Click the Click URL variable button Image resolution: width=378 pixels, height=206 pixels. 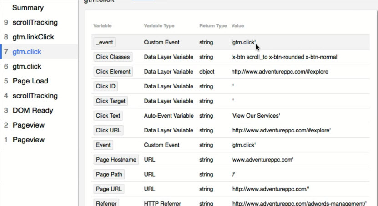pyautogui.click(x=107, y=130)
